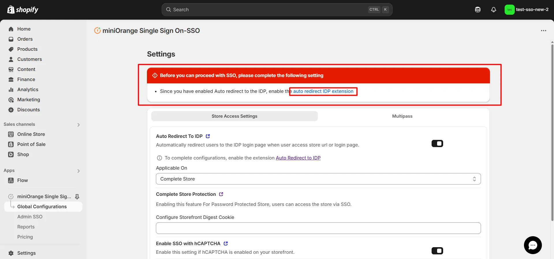Open Admin SSO in the sidebar
The height and width of the screenshot is (259, 554).
[x=30, y=217]
